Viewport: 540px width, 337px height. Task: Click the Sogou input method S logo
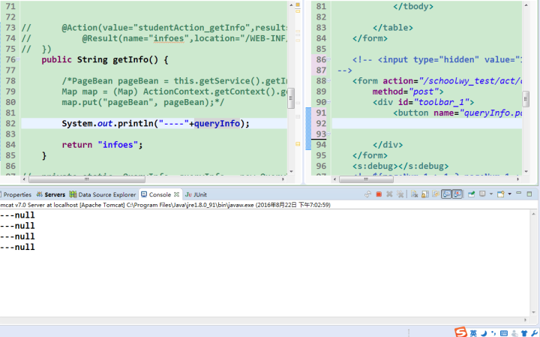(460, 332)
